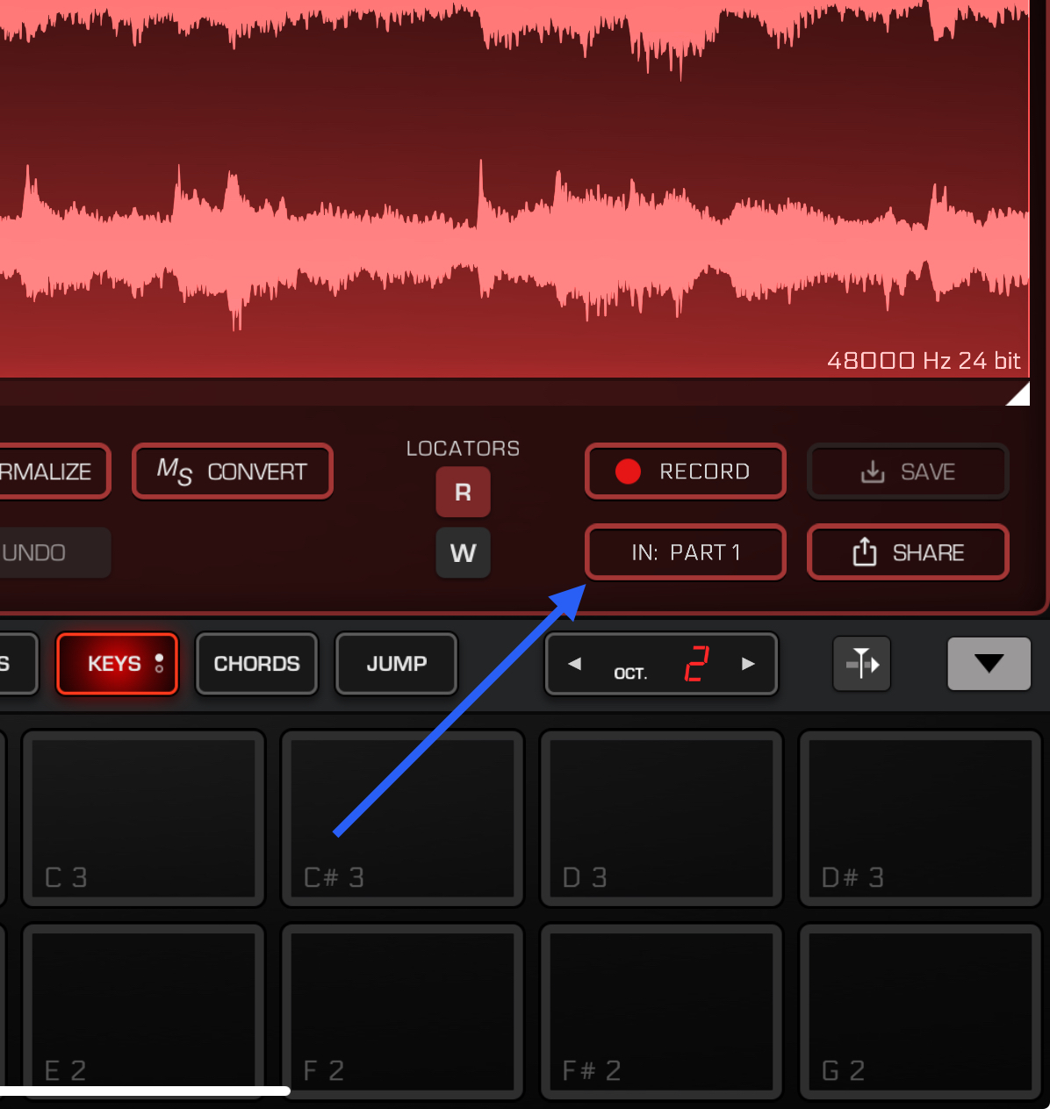The image size is (1050, 1109).
Task: Open the IN: PART 1 input selector
Action: pyautogui.click(x=685, y=552)
